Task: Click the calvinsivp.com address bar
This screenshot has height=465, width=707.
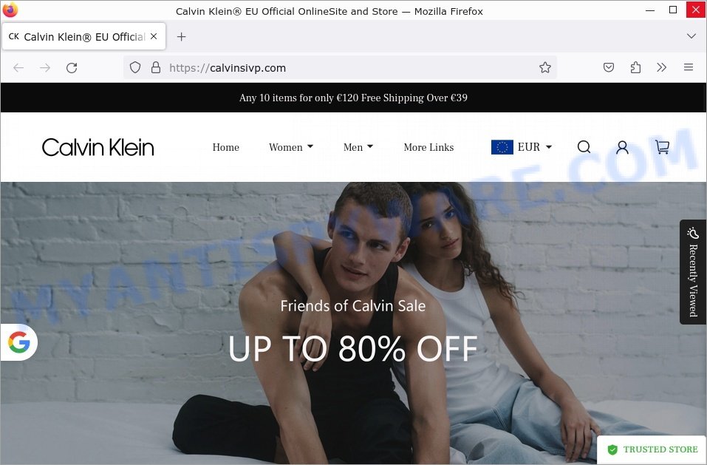Action: [340, 68]
